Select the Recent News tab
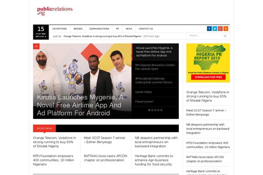The height and width of the screenshot is (175, 263). coord(44,128)
